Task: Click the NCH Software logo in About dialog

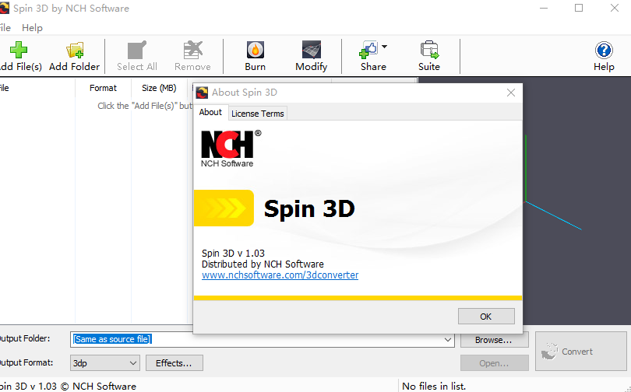Action: 231,149
